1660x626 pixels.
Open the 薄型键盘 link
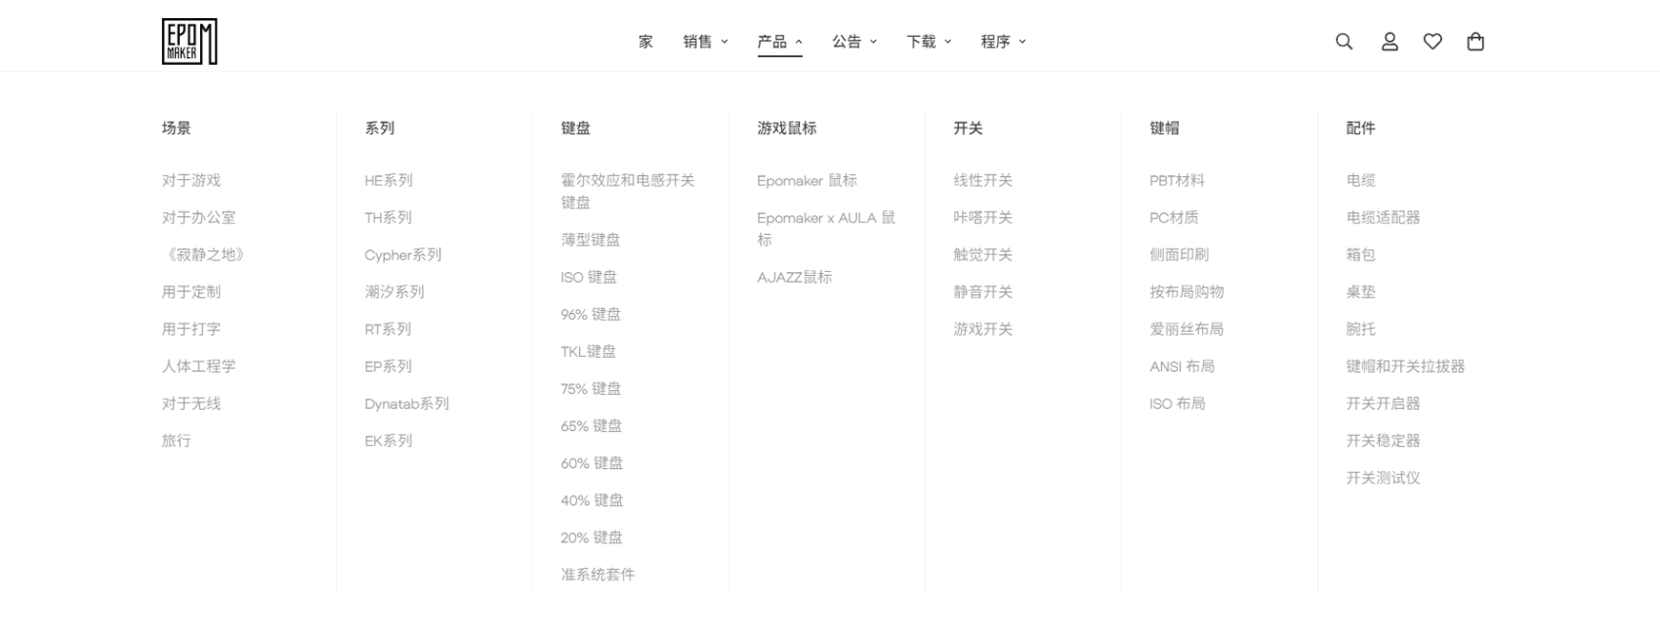click(590, 240)
